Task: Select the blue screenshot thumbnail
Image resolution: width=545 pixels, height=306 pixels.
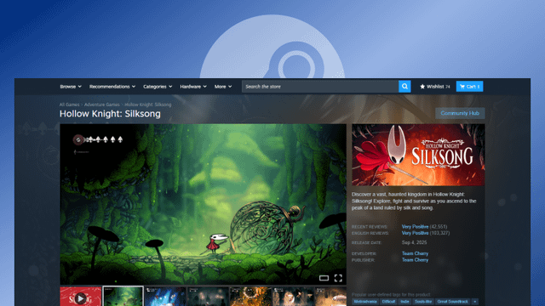Action: (x=165, y=297)
